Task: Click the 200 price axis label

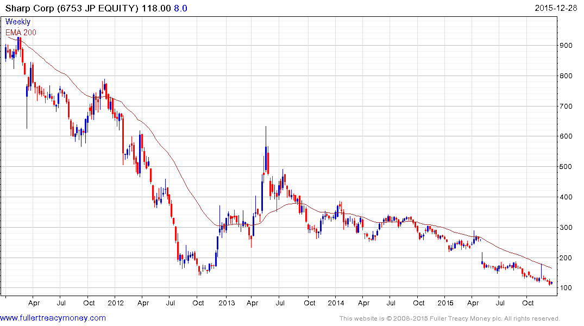Action: coord(566,258)
